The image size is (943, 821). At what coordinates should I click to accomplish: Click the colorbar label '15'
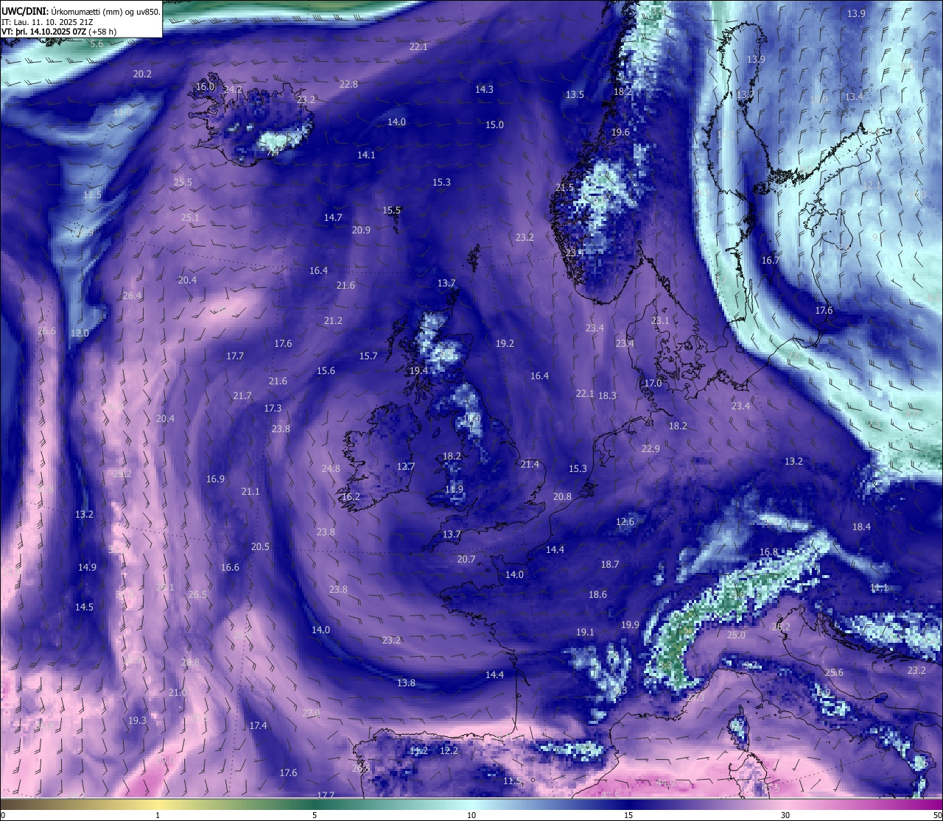tap(628, 815)
